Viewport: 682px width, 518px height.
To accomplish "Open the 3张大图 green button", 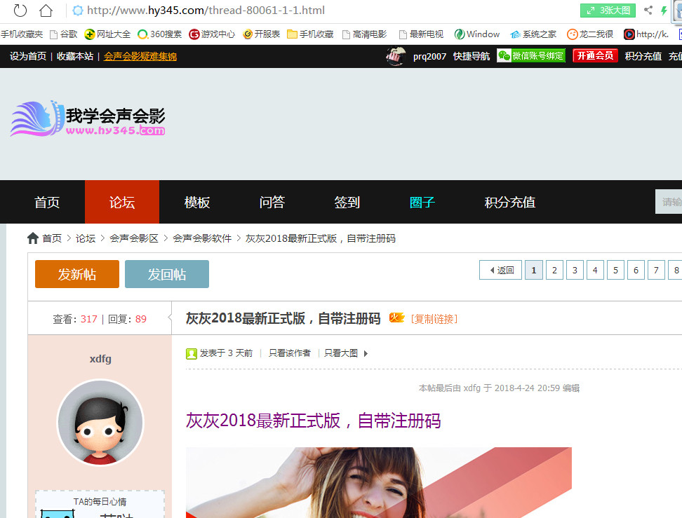I will point(608,11).
